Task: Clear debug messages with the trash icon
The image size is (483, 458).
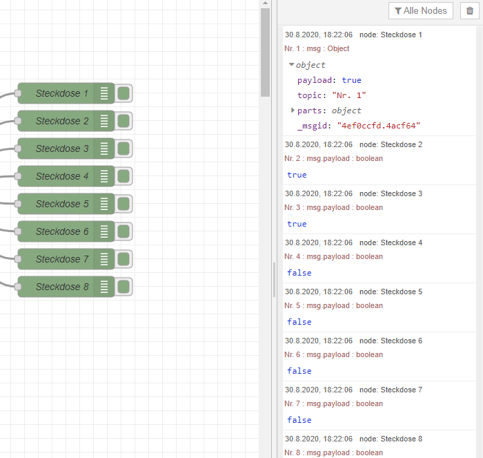Action: click(x=469, y=11)
